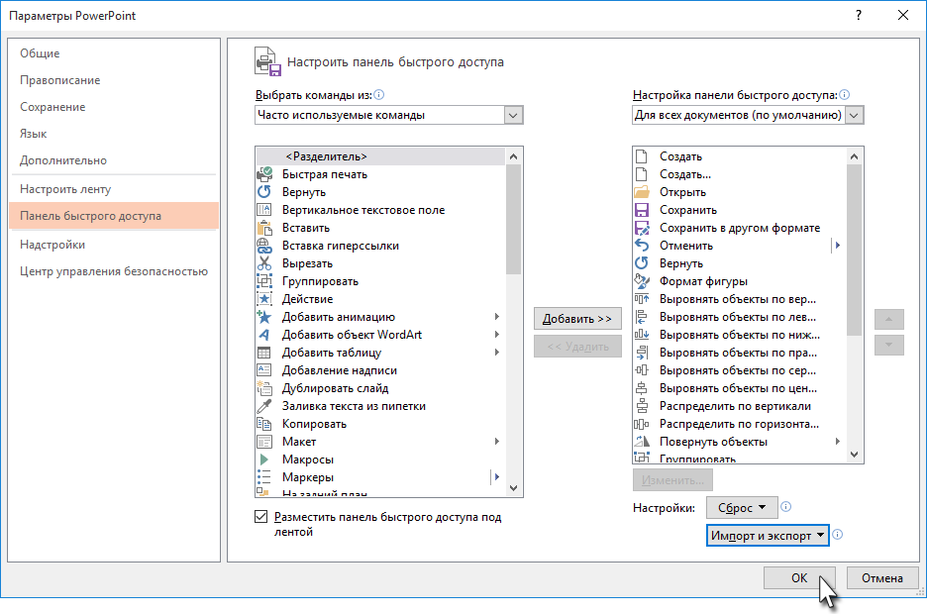Select the Заливка текста из пипетки eyedropper icon
This screenshot has width=927, height=614.
click(264, 406)
